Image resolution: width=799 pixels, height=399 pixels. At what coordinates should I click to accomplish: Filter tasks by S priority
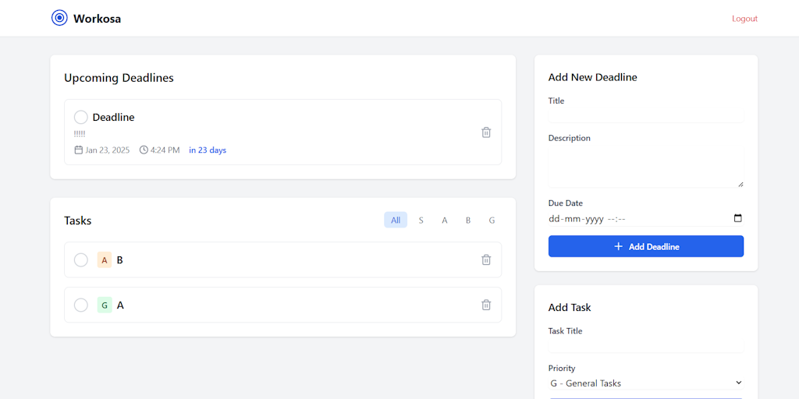tap(421, 221)
